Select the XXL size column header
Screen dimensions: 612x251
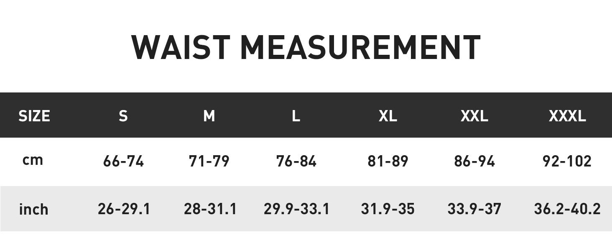coord(474,116)
